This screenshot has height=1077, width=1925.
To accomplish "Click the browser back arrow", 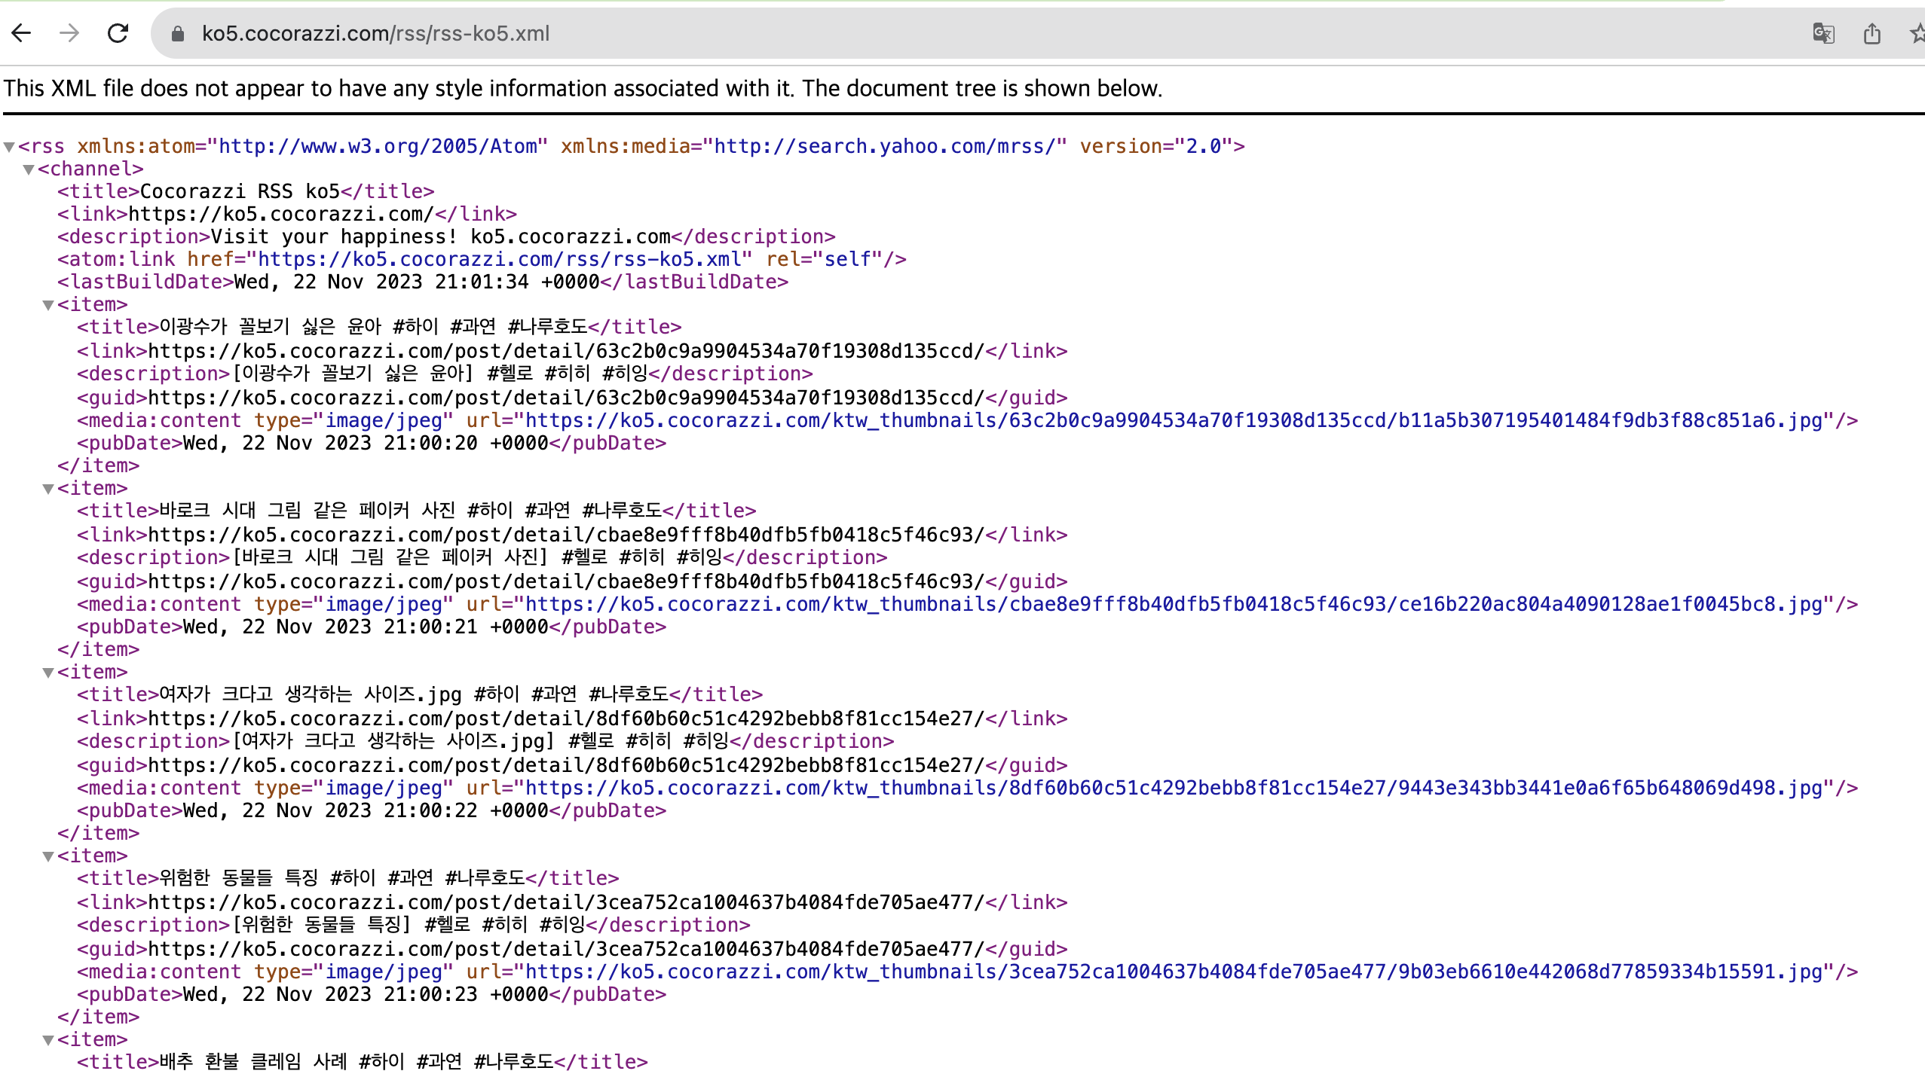I will (22, 33).
